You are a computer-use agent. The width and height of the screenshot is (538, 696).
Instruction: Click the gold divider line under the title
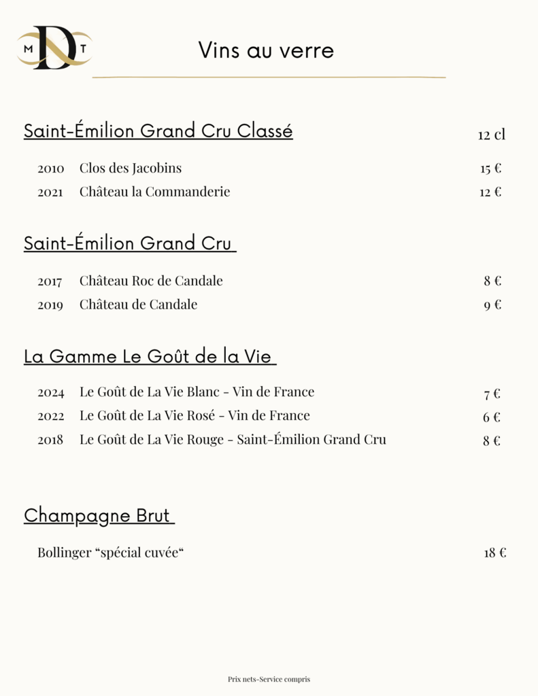pyautogui.click(x=269, y=77)
